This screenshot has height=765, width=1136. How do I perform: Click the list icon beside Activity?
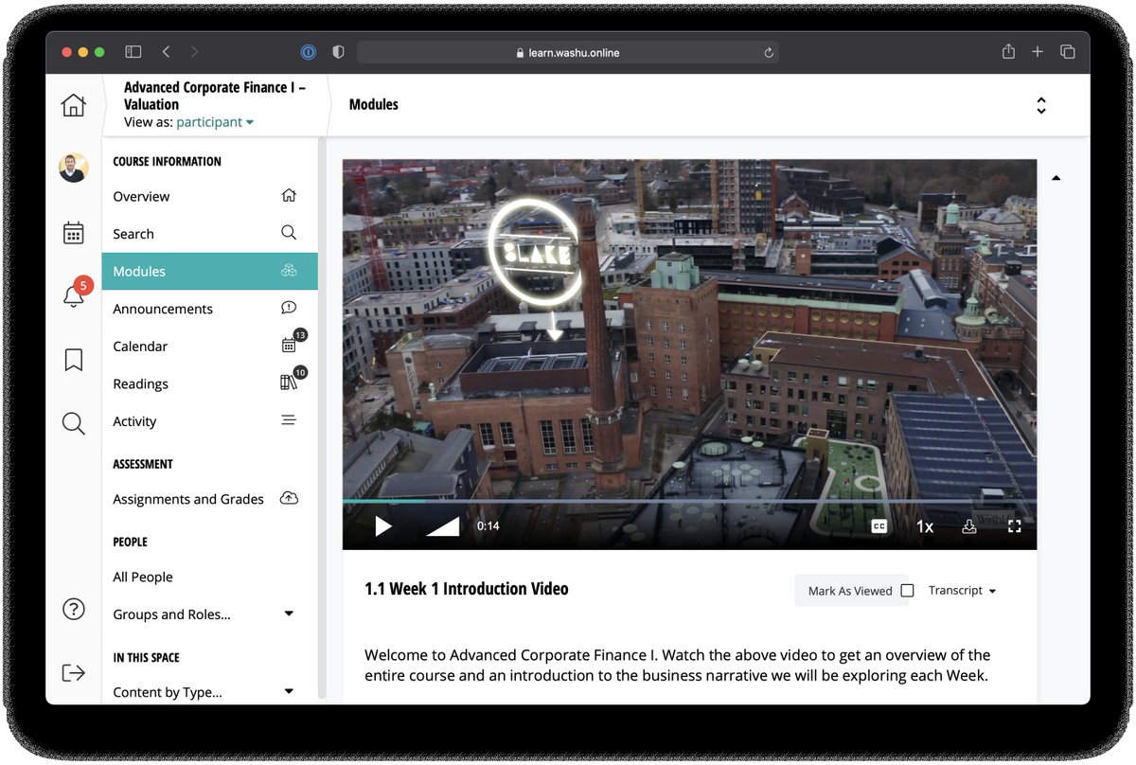point(289,420)
